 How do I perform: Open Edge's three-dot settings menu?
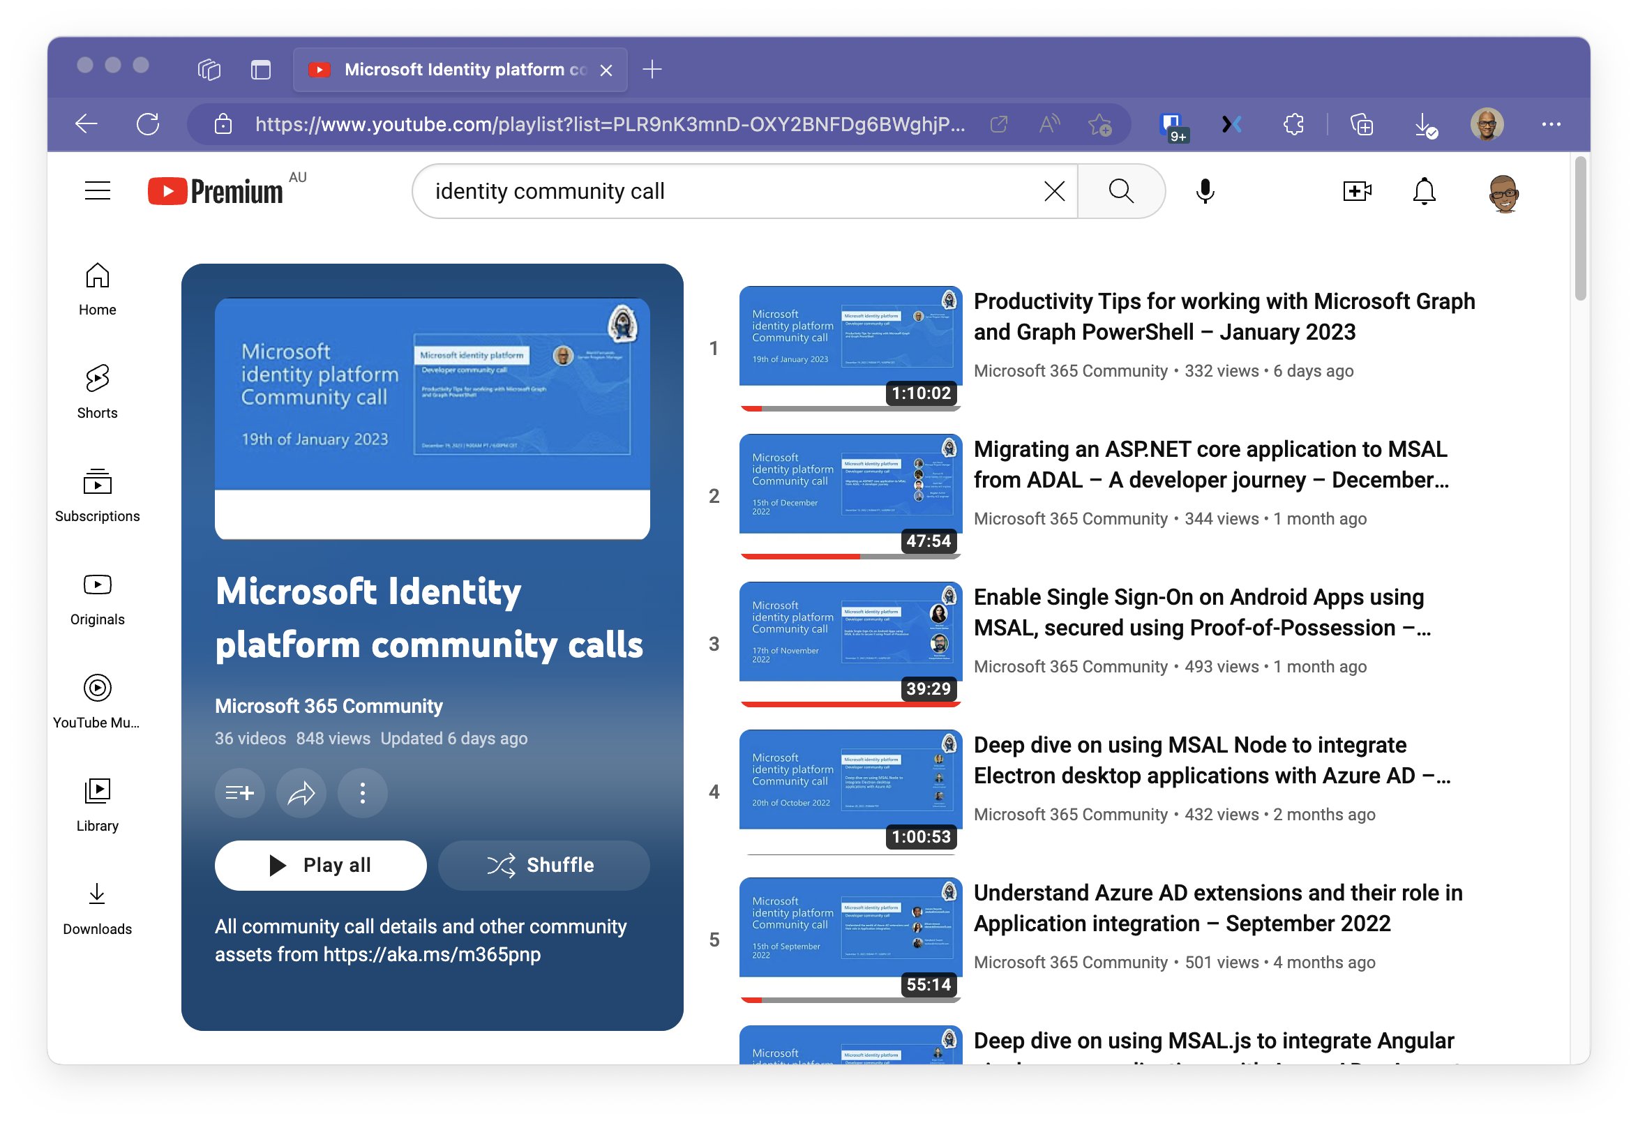click(1553, 124)
